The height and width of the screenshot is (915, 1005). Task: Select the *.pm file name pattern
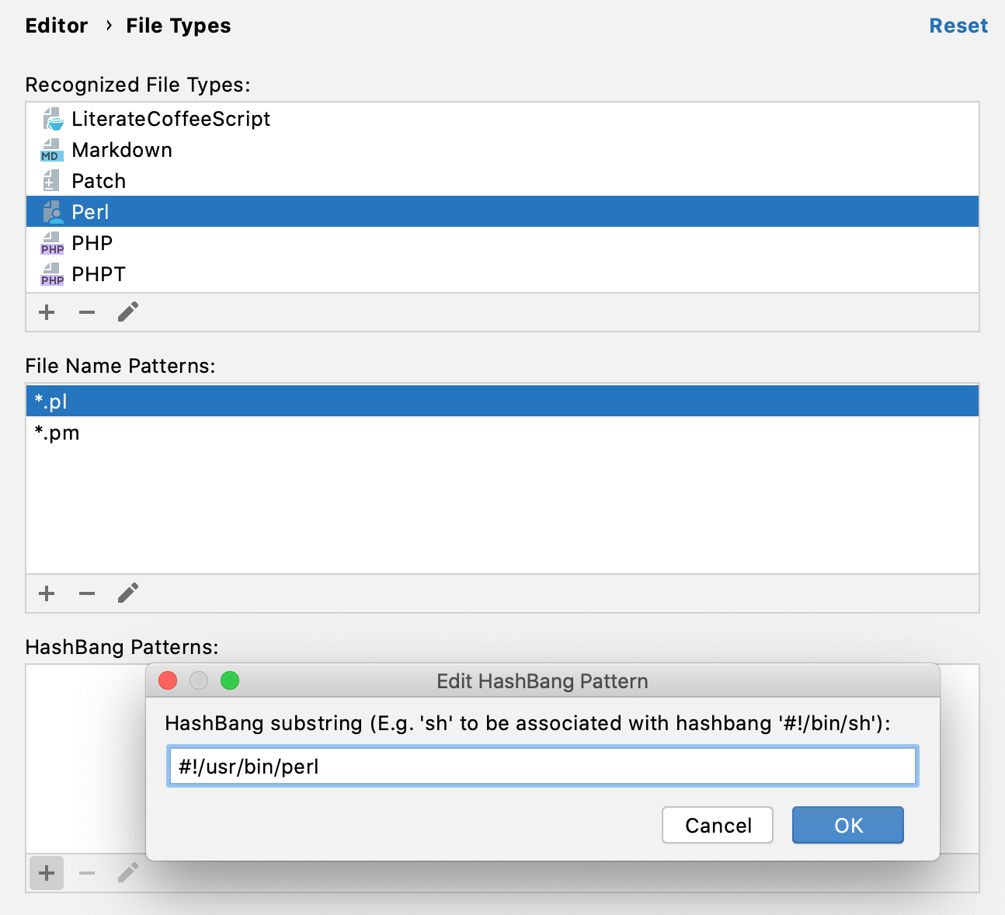click(502, 433)
